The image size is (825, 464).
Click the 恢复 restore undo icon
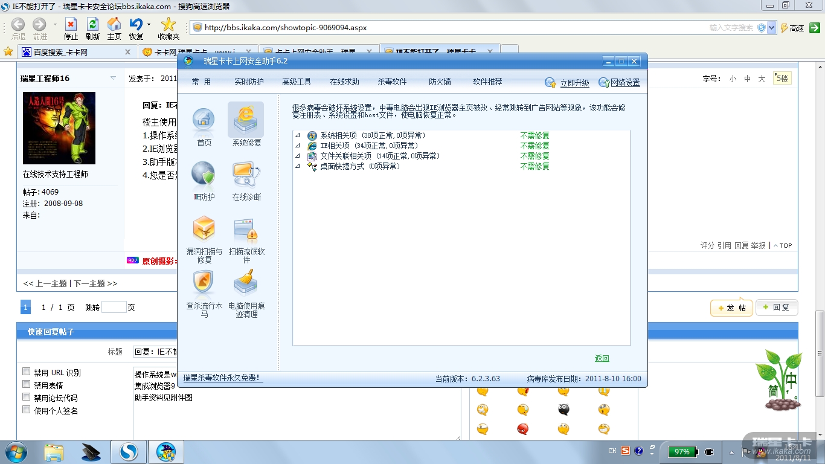pos(136,24)
